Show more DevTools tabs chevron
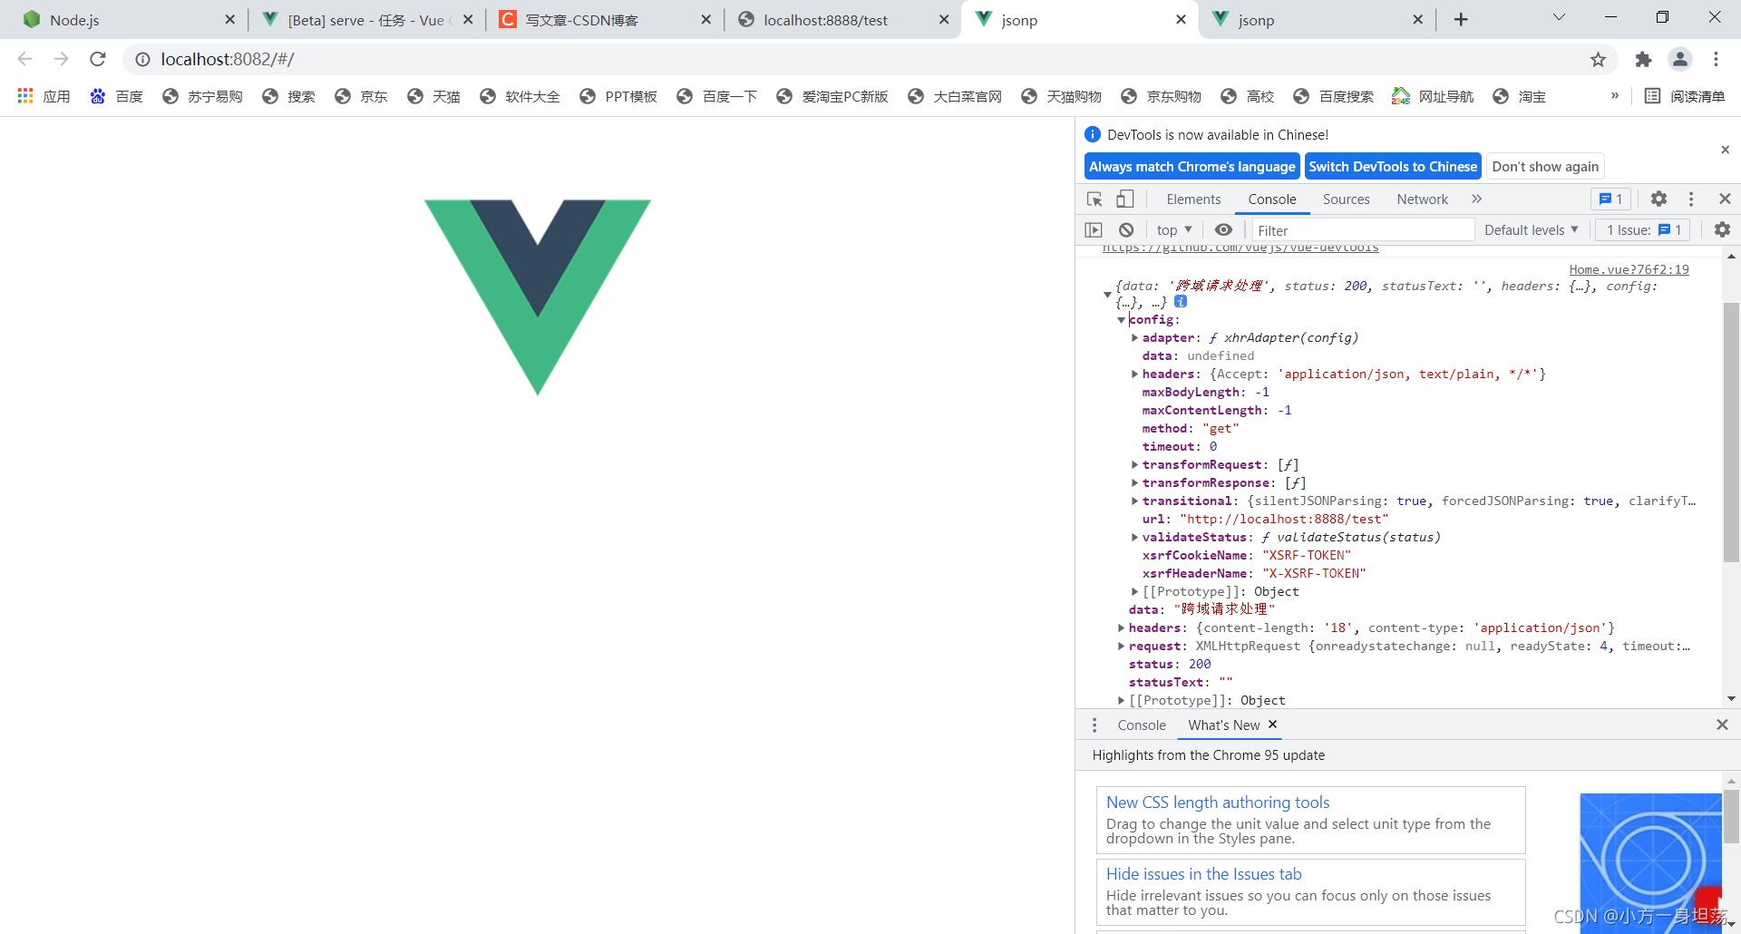1741x934 pixels. [x=1476, y=199]
